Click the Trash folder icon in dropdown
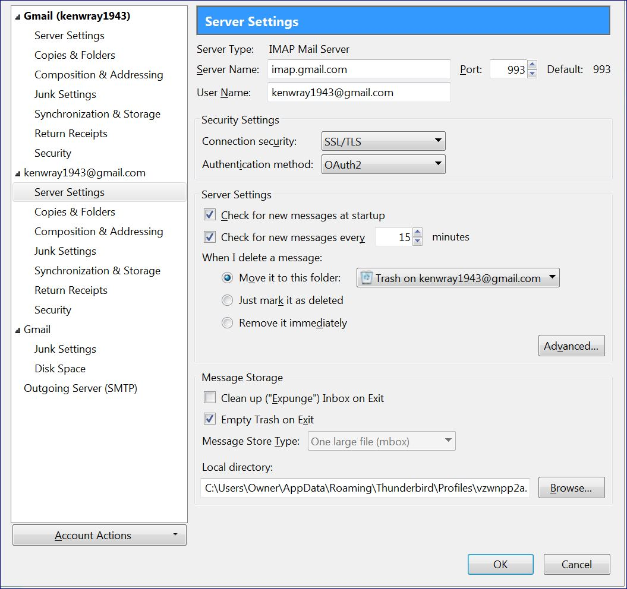 coord(367,278)
